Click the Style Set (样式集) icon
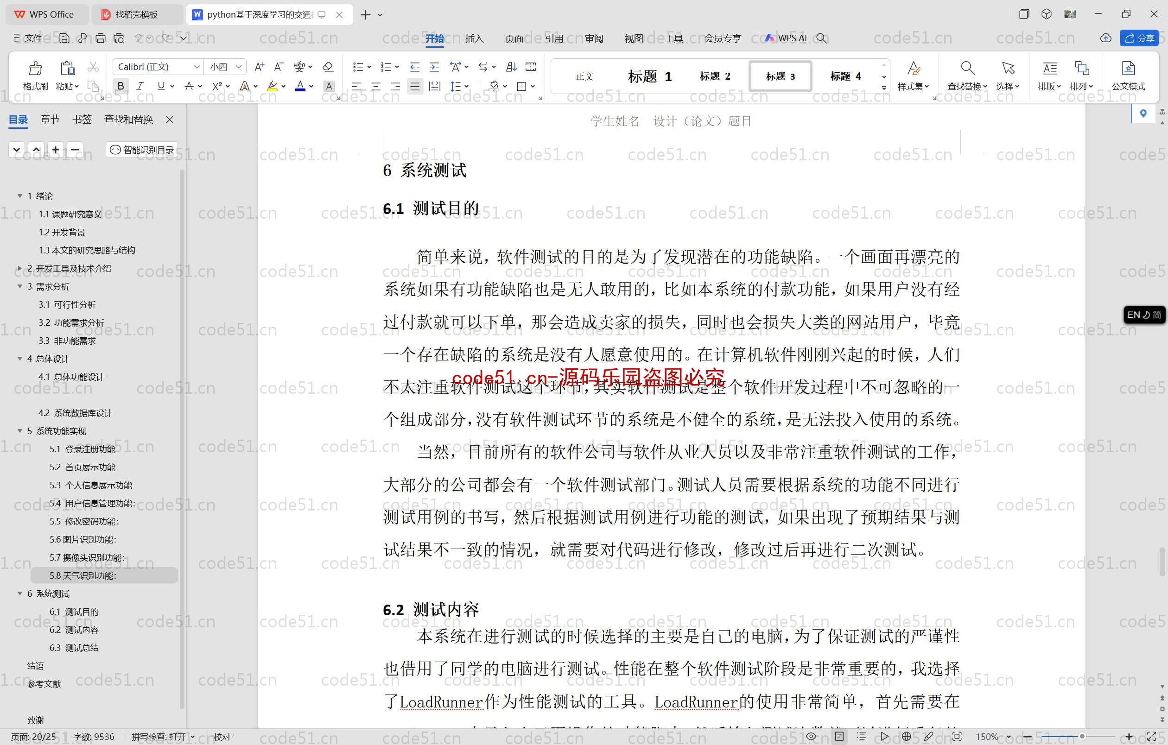Viewport: 1168px width, 745px height. (914, 68)
